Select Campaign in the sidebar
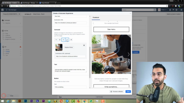Image resolution: width=184 pixels, height=103 pixels. coord(7,20)
